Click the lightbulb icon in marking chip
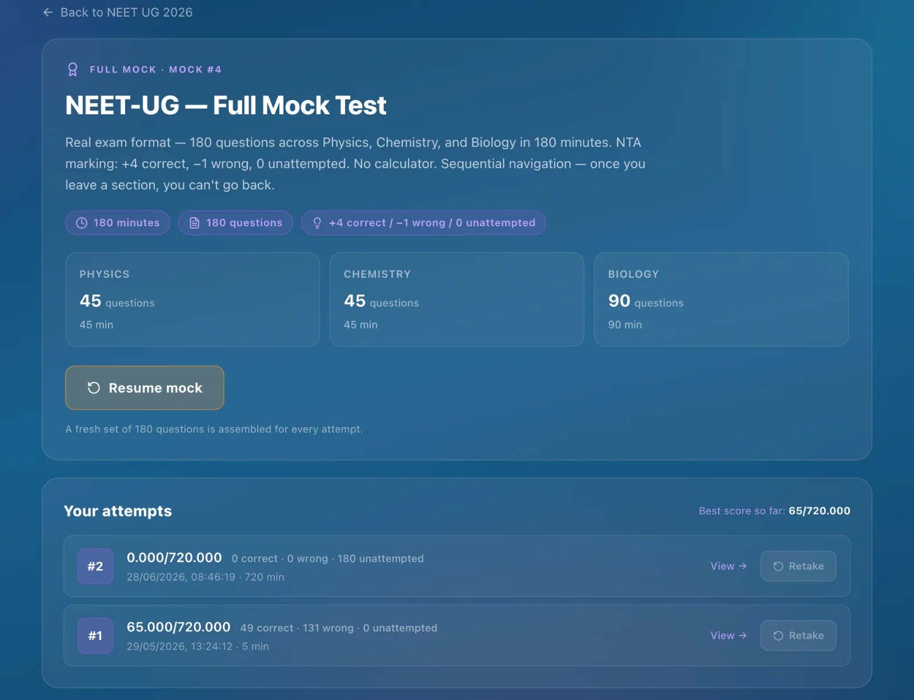Viewport: 914px width, 700px height. (317, 223)
